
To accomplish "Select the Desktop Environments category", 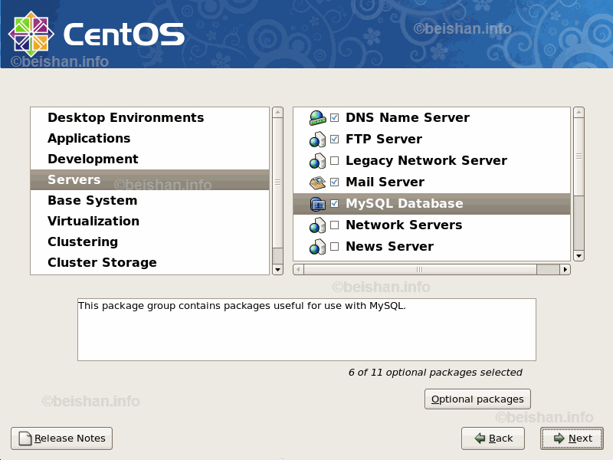I will pos(126,117).
